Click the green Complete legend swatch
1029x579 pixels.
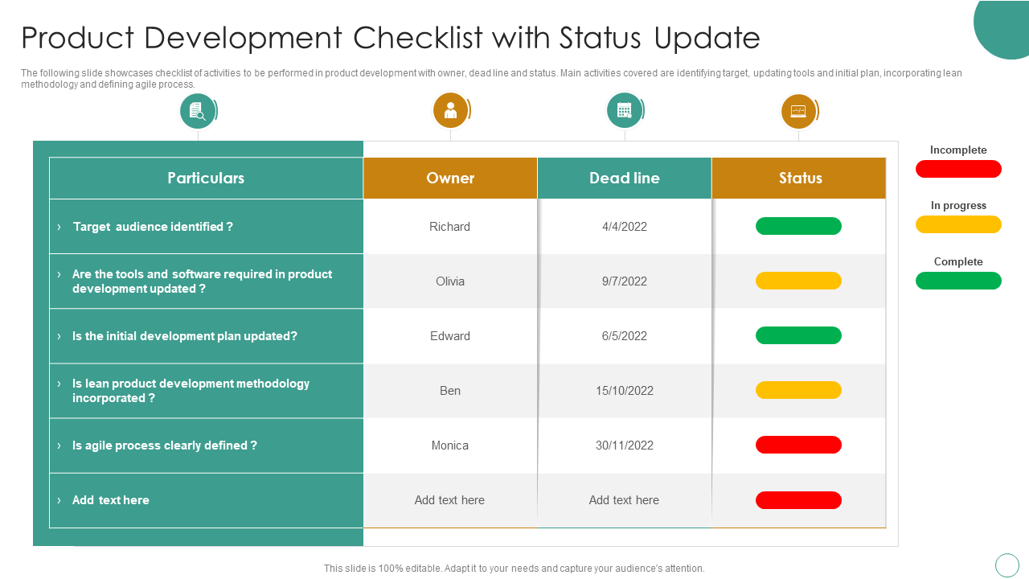[x=958, y=281]
